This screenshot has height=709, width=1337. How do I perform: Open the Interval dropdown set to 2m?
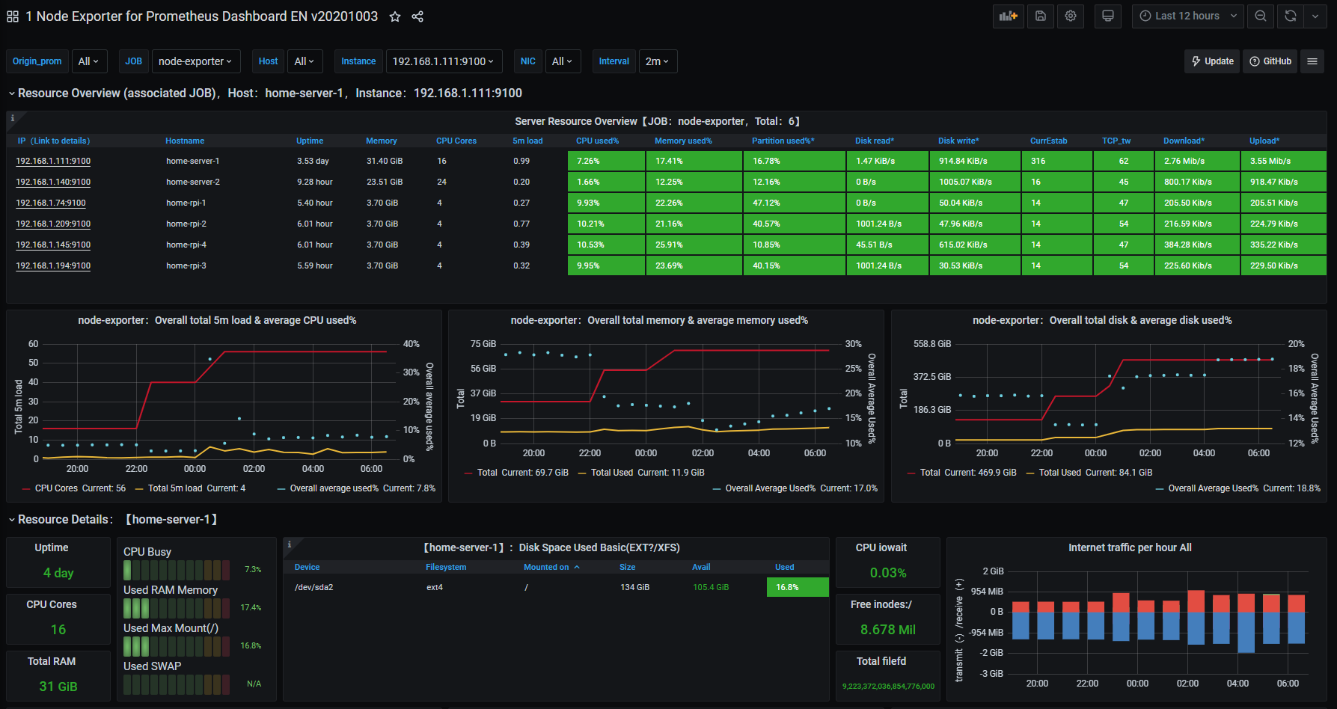656,61
